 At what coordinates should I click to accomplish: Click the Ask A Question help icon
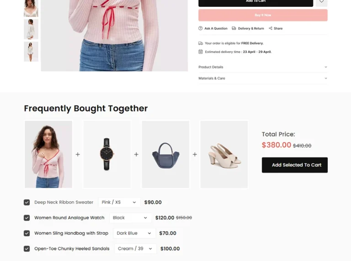click(x=200, y=28)
